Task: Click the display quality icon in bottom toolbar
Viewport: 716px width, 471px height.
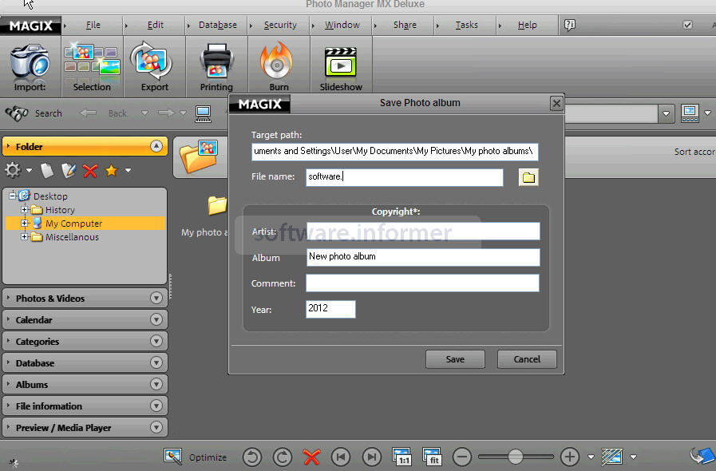Action: 612,457
